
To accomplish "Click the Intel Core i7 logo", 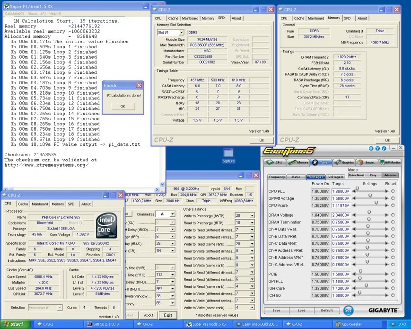I will point(107,225).
